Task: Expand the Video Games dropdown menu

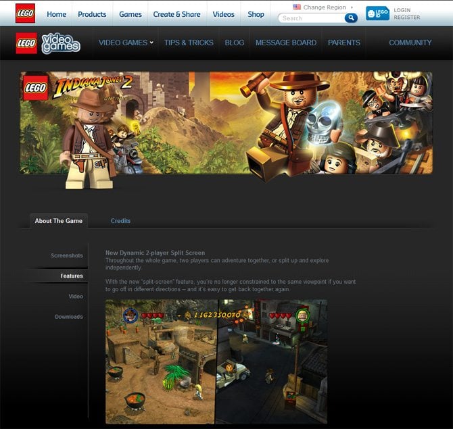Action: pos(126,43)
